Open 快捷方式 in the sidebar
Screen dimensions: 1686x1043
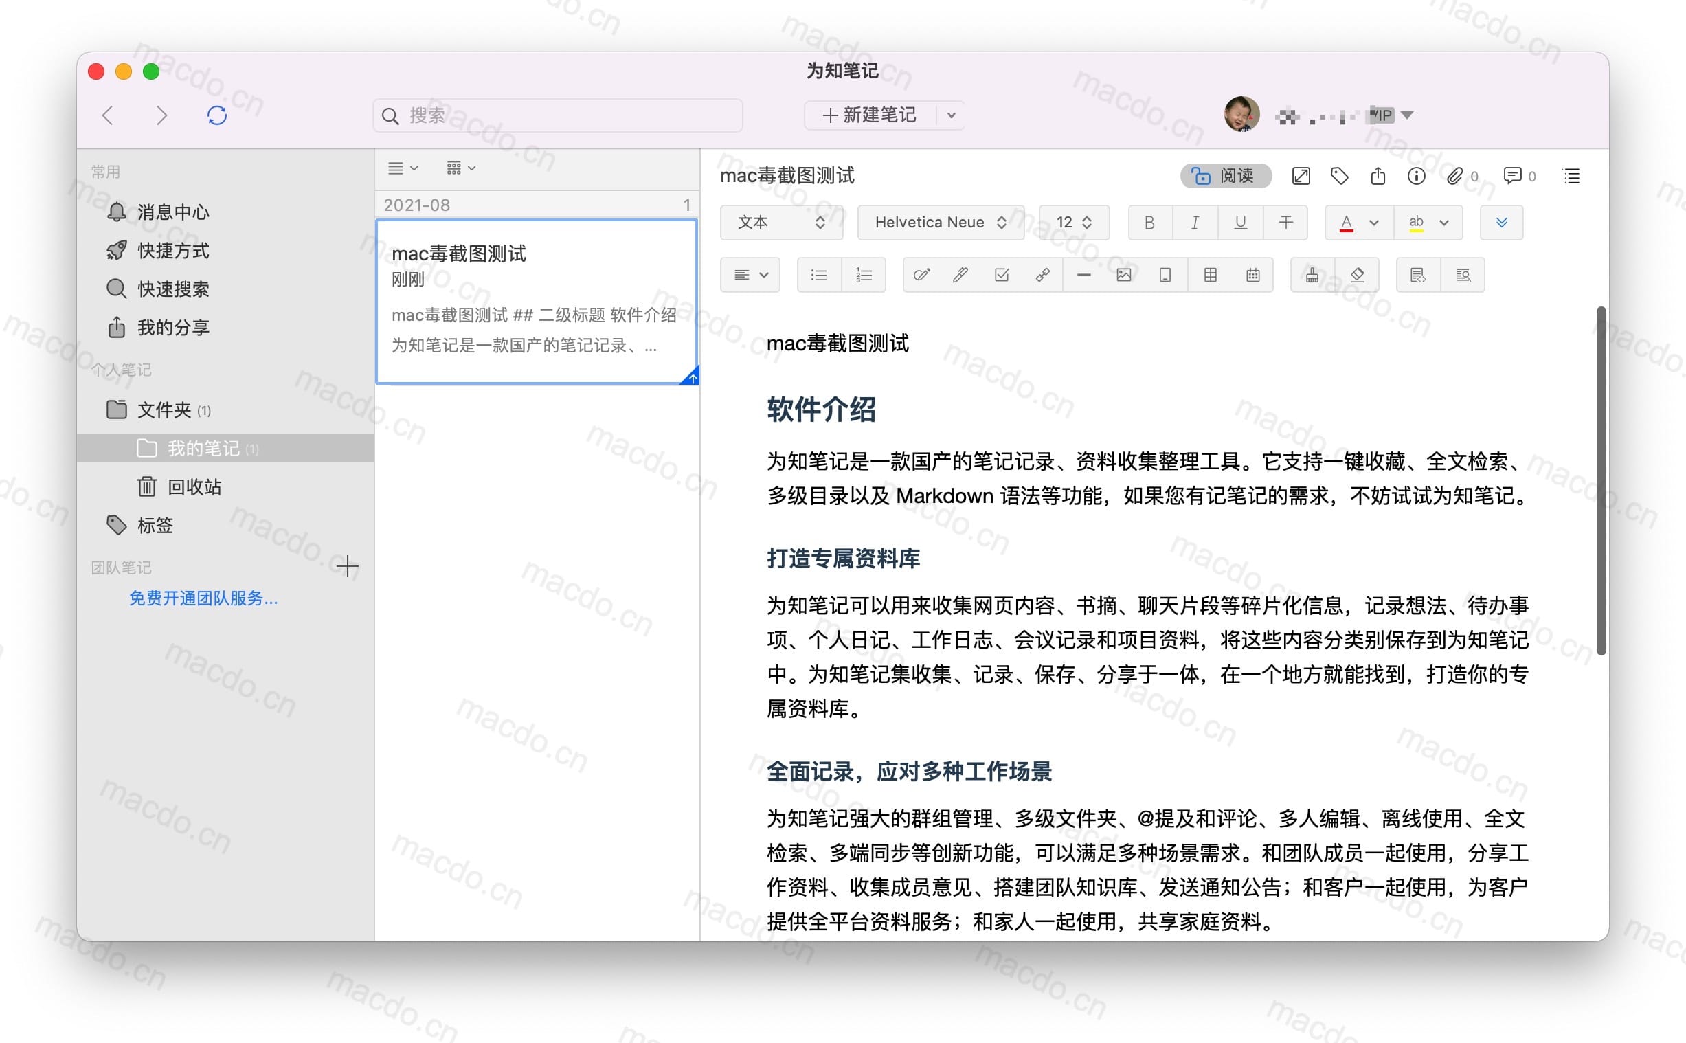(x=157, y=250)
